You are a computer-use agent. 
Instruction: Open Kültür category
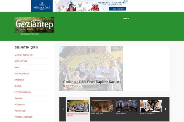pos(18,86)
